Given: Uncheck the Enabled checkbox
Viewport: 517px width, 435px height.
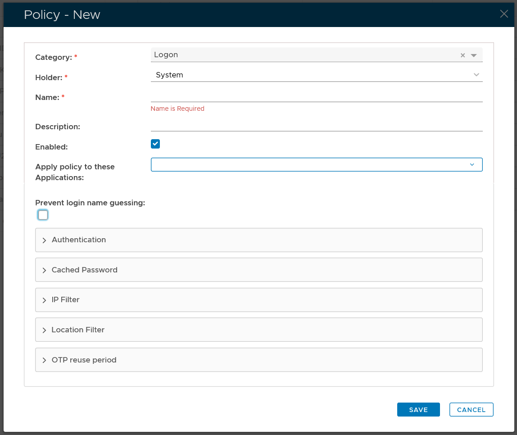Looking at the screenshot, I should click(155, 144).
